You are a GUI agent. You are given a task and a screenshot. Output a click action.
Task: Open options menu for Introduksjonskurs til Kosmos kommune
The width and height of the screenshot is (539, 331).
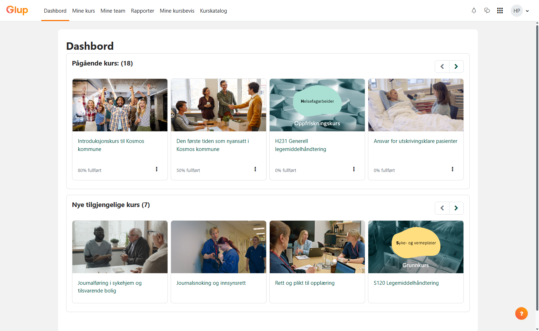[156, 169]
